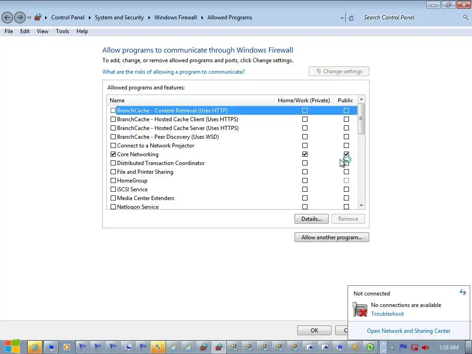Uncheck the Core Networking name checkbox
472x354 pixels.
coord(113,154)
